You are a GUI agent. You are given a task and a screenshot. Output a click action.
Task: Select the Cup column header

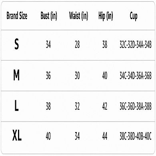pos(134,16)
